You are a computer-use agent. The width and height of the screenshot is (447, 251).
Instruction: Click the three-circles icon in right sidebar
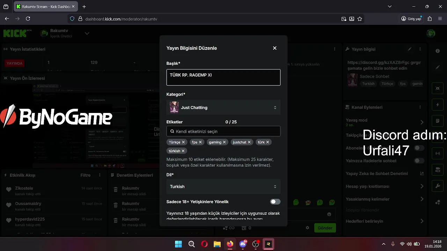coord(438,203)
